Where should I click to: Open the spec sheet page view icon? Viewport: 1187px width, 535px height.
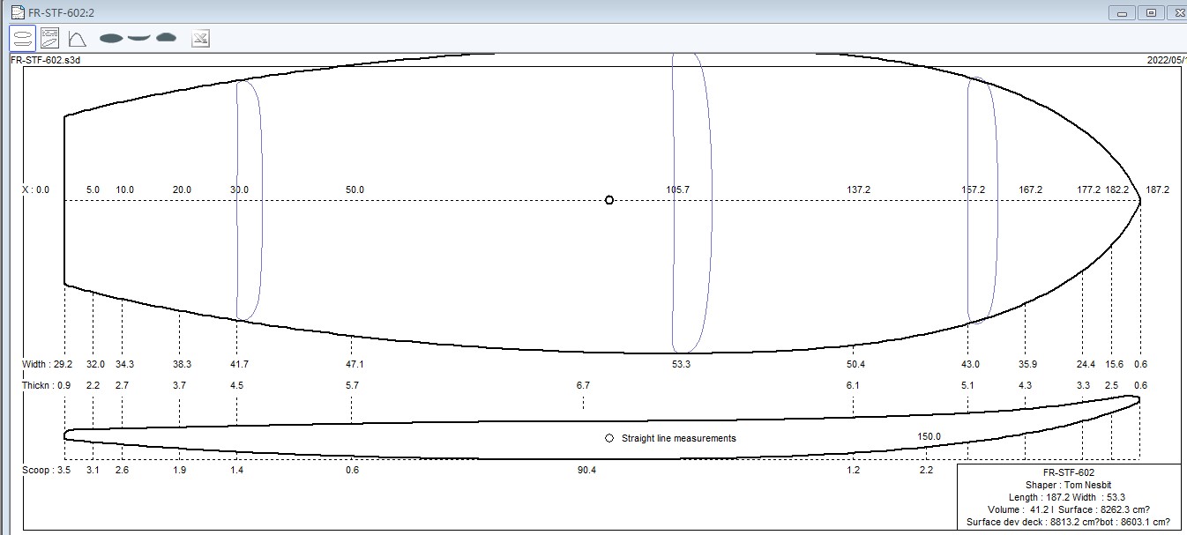pyautogui.click(x=50, y=38)
